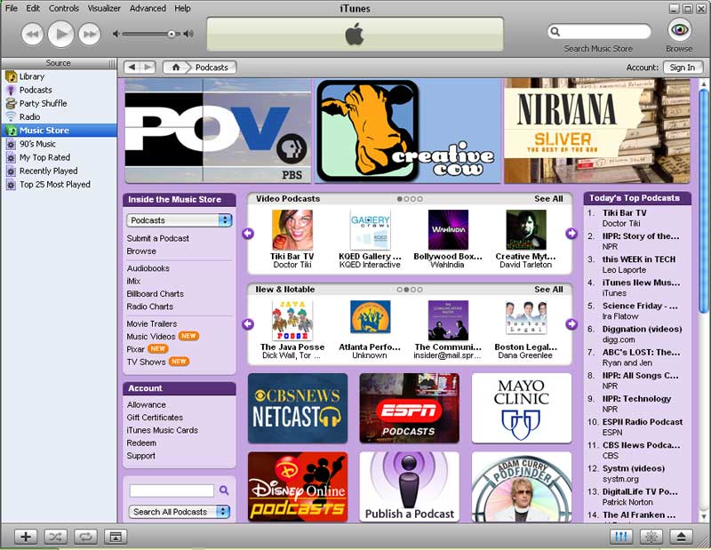Click the store Forward arrow button

(x=148, y=68)
